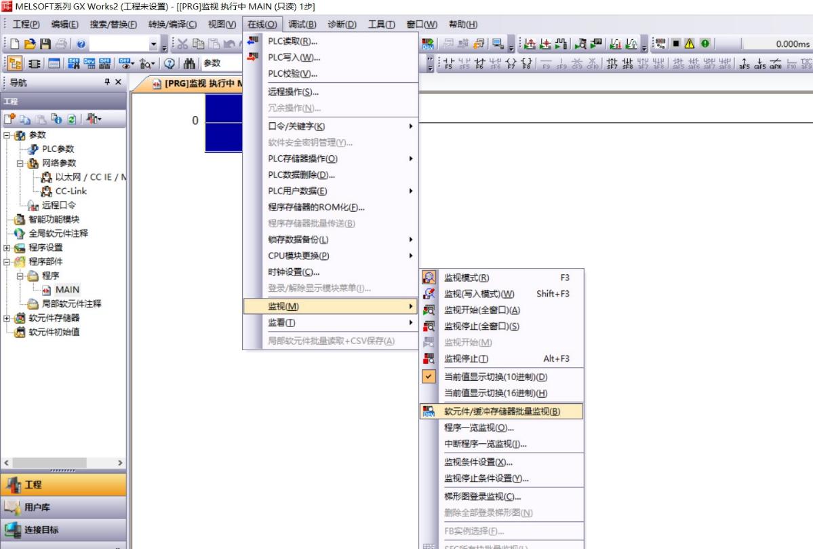813x549 pixels.
Task: Click the 参数 search input field
Action: pos(222,63)
